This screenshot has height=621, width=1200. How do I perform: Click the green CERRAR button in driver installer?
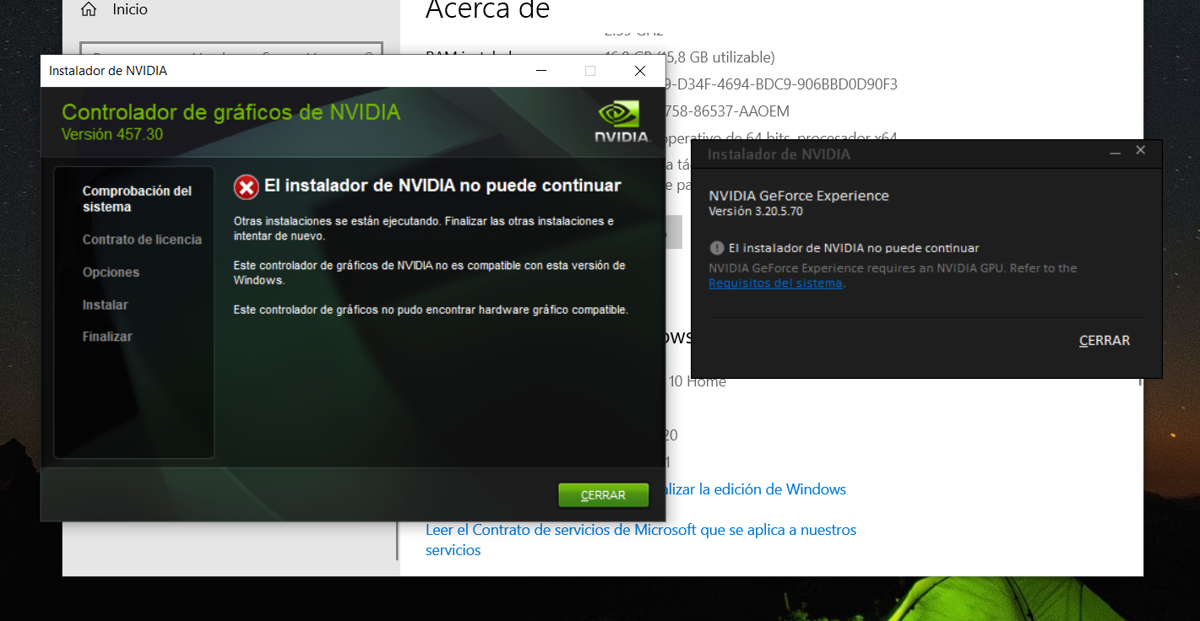(603, 495)
